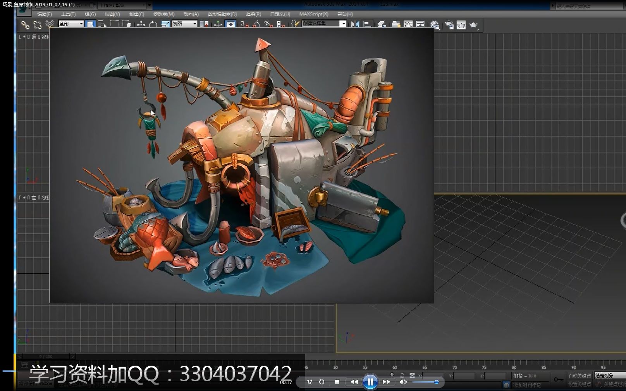Click the time slider 0 / 100 bar
Screen dimensions: 626x391
(46, 356)
